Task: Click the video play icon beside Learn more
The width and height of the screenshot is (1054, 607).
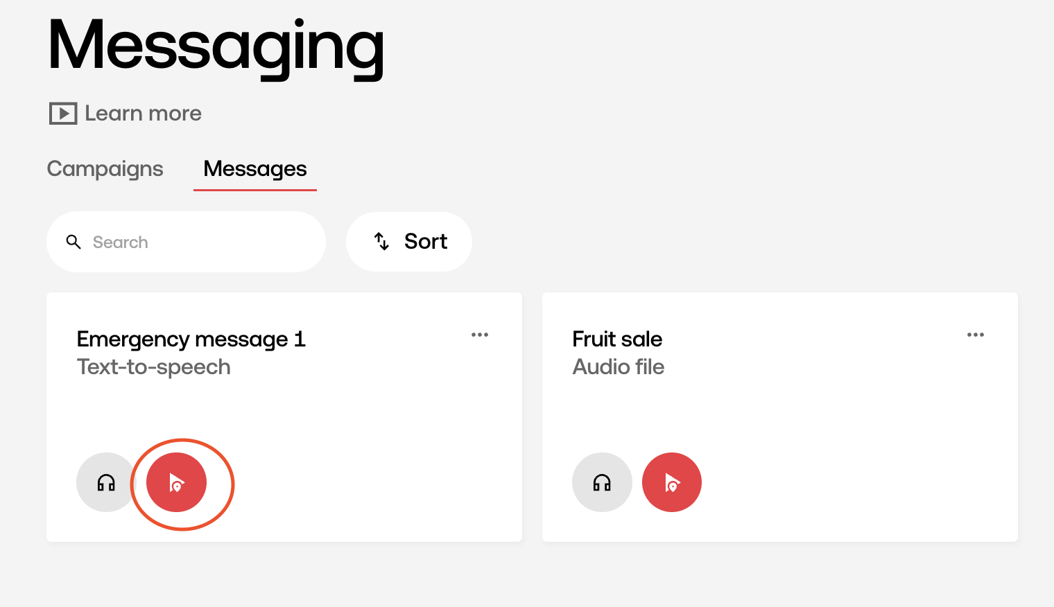Action: click(x=63, y=113)
